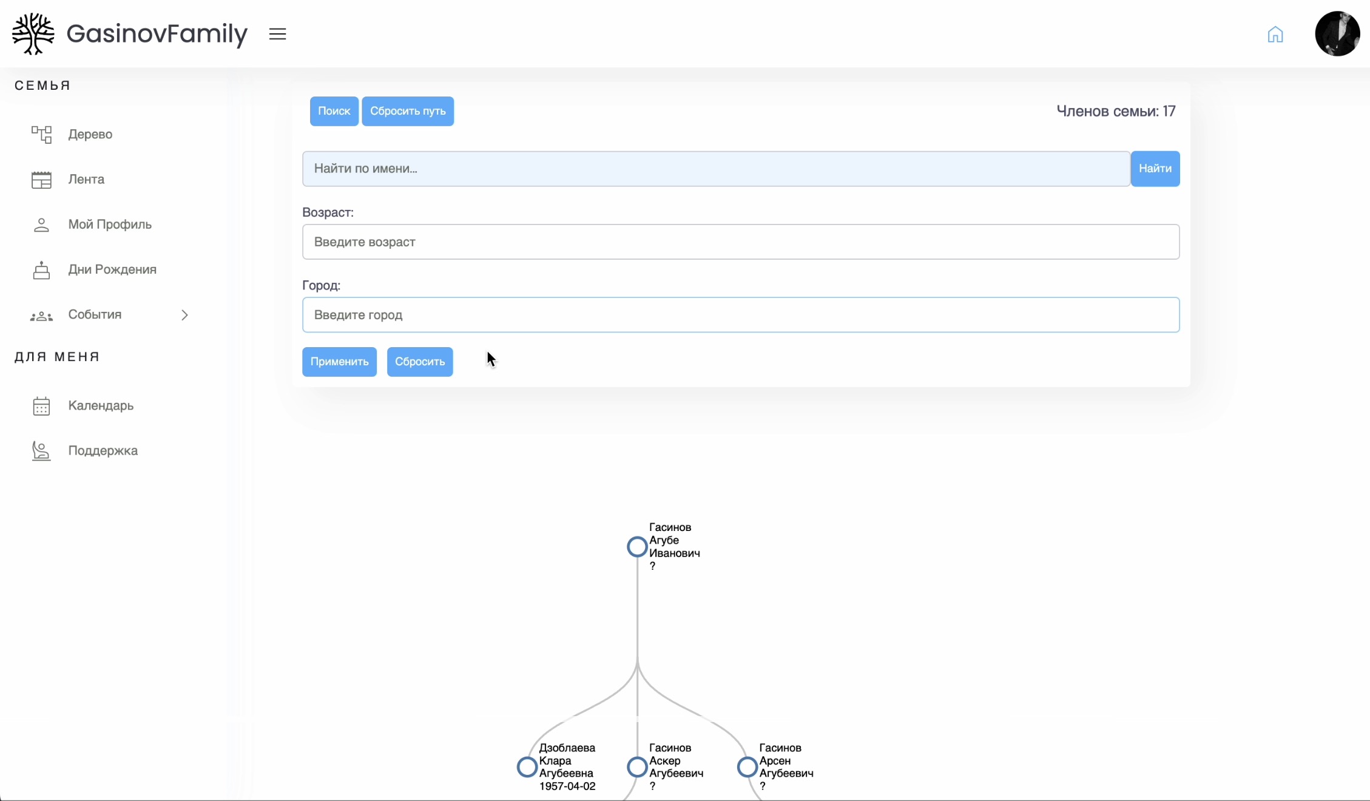Open the События menu item
The height and width of the screenshot is (801, 1370).
tap(95, 314)
